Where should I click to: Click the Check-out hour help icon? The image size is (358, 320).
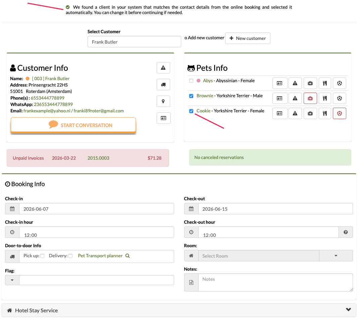coord(346,232)
